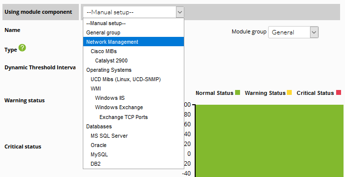Pick Cisco MIBs from the list
This screenshot has width=345, height=177.
click(x=134, y=51)
